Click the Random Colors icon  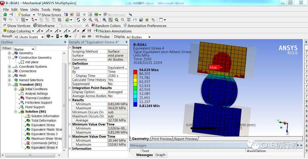point(93,25)
